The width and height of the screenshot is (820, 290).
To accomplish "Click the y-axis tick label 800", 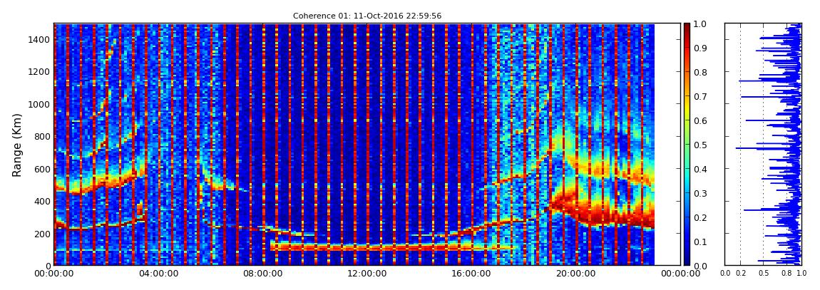I will [x=42, y=136].
